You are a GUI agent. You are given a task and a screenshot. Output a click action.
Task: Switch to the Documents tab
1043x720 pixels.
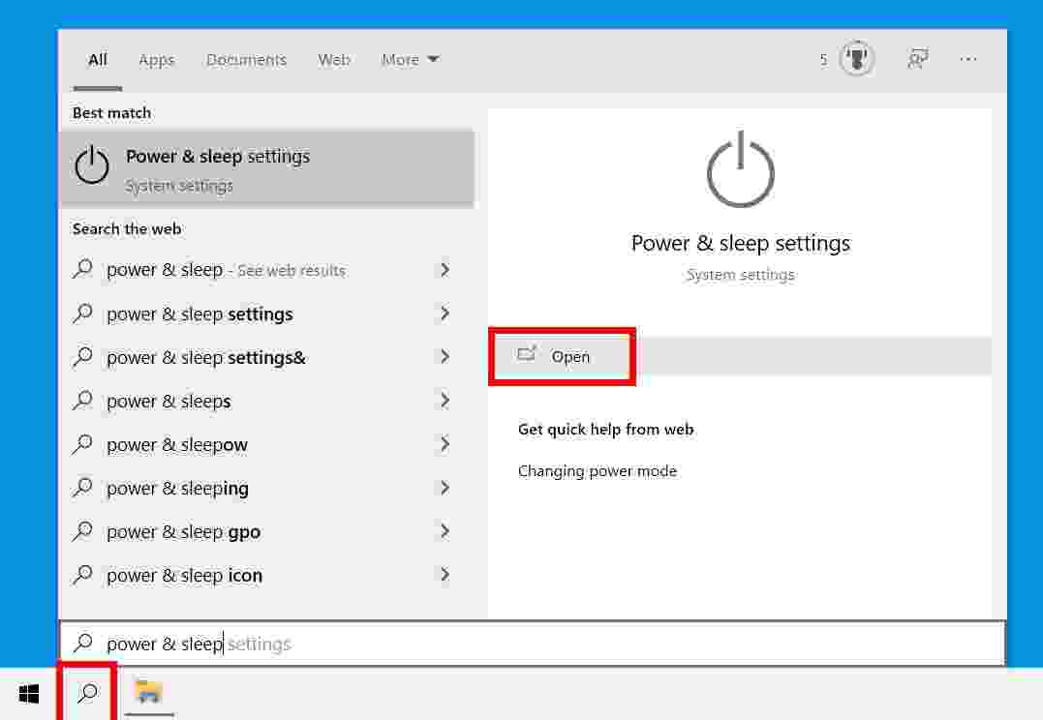[x=246, y=59]
